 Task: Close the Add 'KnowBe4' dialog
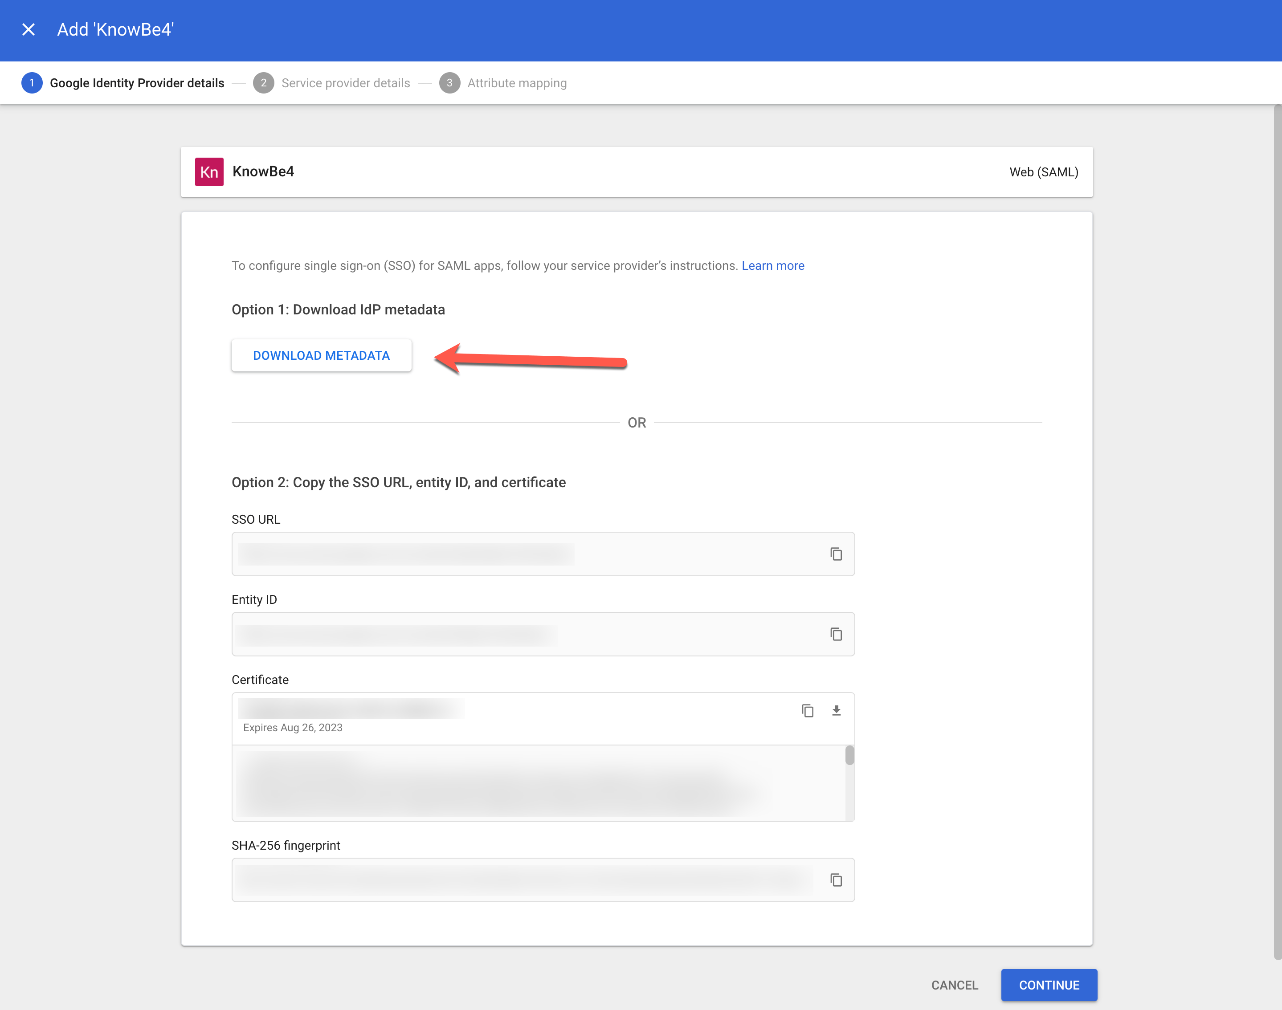29,29
